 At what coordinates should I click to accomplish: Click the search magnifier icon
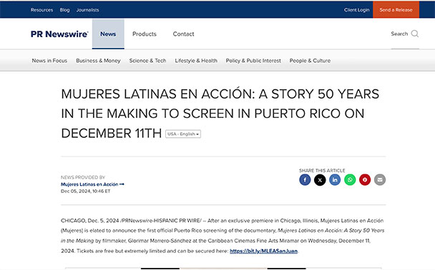(x=415, y=34)
